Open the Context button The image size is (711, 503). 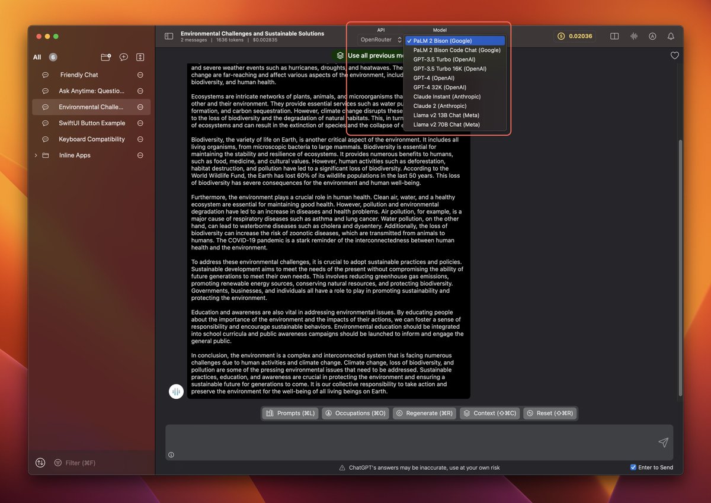pos(489,413)
